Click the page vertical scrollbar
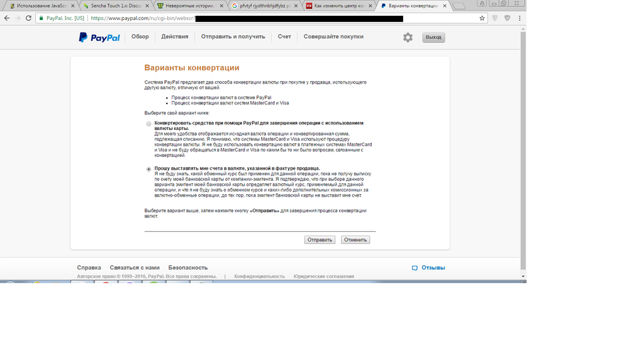The width and height of the screenshot is (629, 353). point(523,151)
